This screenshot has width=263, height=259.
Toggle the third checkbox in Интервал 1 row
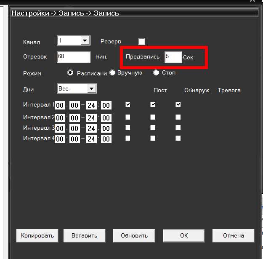tap(178, 104)
